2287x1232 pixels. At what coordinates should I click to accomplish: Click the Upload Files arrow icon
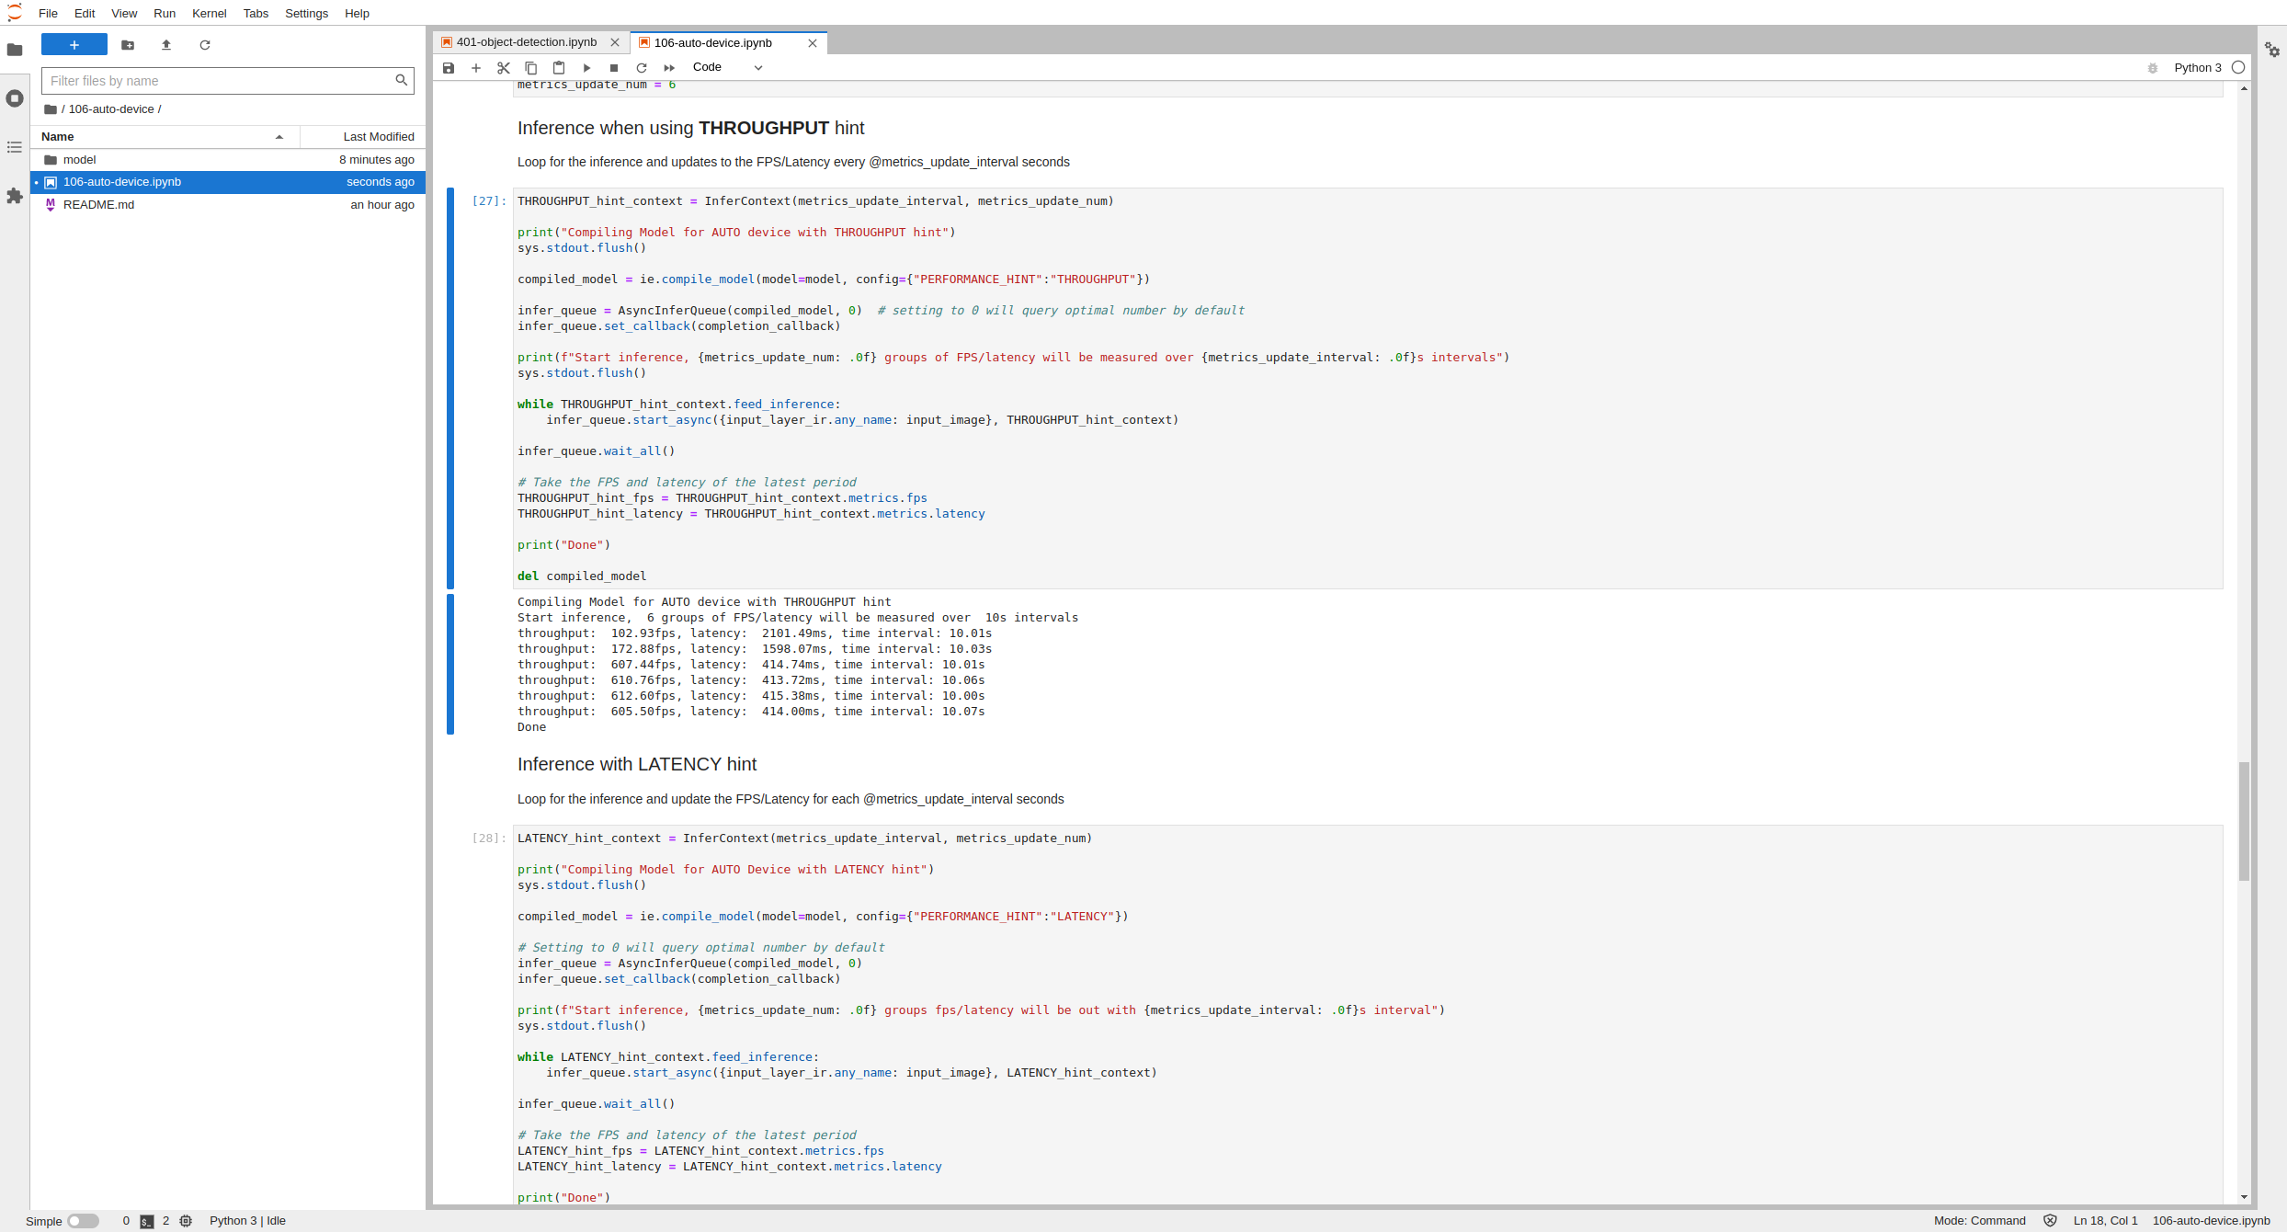(x=166, y=45)
